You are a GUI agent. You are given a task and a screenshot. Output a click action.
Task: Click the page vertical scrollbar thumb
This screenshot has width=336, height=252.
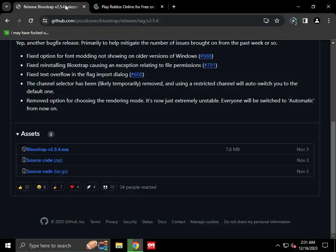[333, 177]
